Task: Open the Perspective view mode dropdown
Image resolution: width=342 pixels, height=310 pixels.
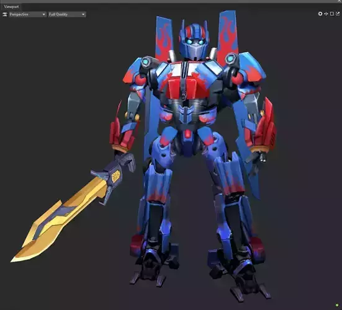Action: tap(27, 14)
